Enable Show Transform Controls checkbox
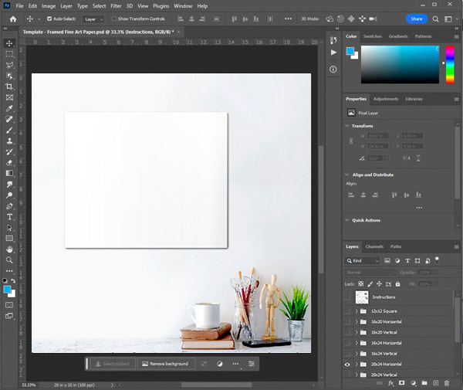This screenshot has height=390, width=463. 113,19
